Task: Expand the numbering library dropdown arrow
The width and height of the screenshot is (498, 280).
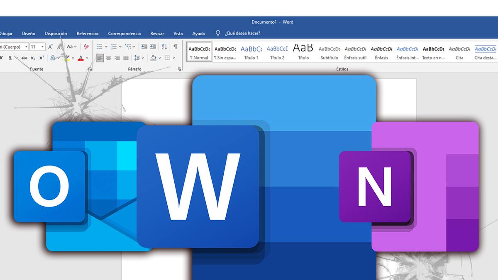Action: click(x=120, y=46)
